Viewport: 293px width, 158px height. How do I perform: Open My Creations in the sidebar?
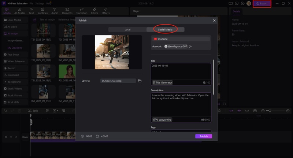pyautogui.click(x=15, y=48)
